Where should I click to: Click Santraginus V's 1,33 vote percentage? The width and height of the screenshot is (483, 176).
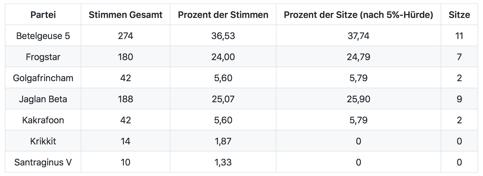pyautogui.click(x=223, y=162)
